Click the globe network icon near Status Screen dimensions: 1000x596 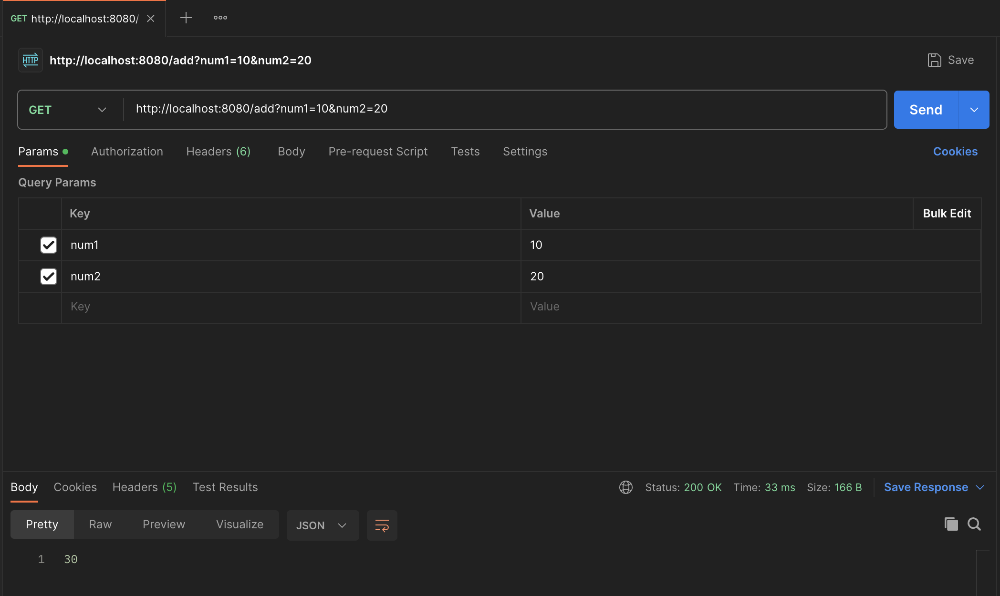click(x=625, y=487)
